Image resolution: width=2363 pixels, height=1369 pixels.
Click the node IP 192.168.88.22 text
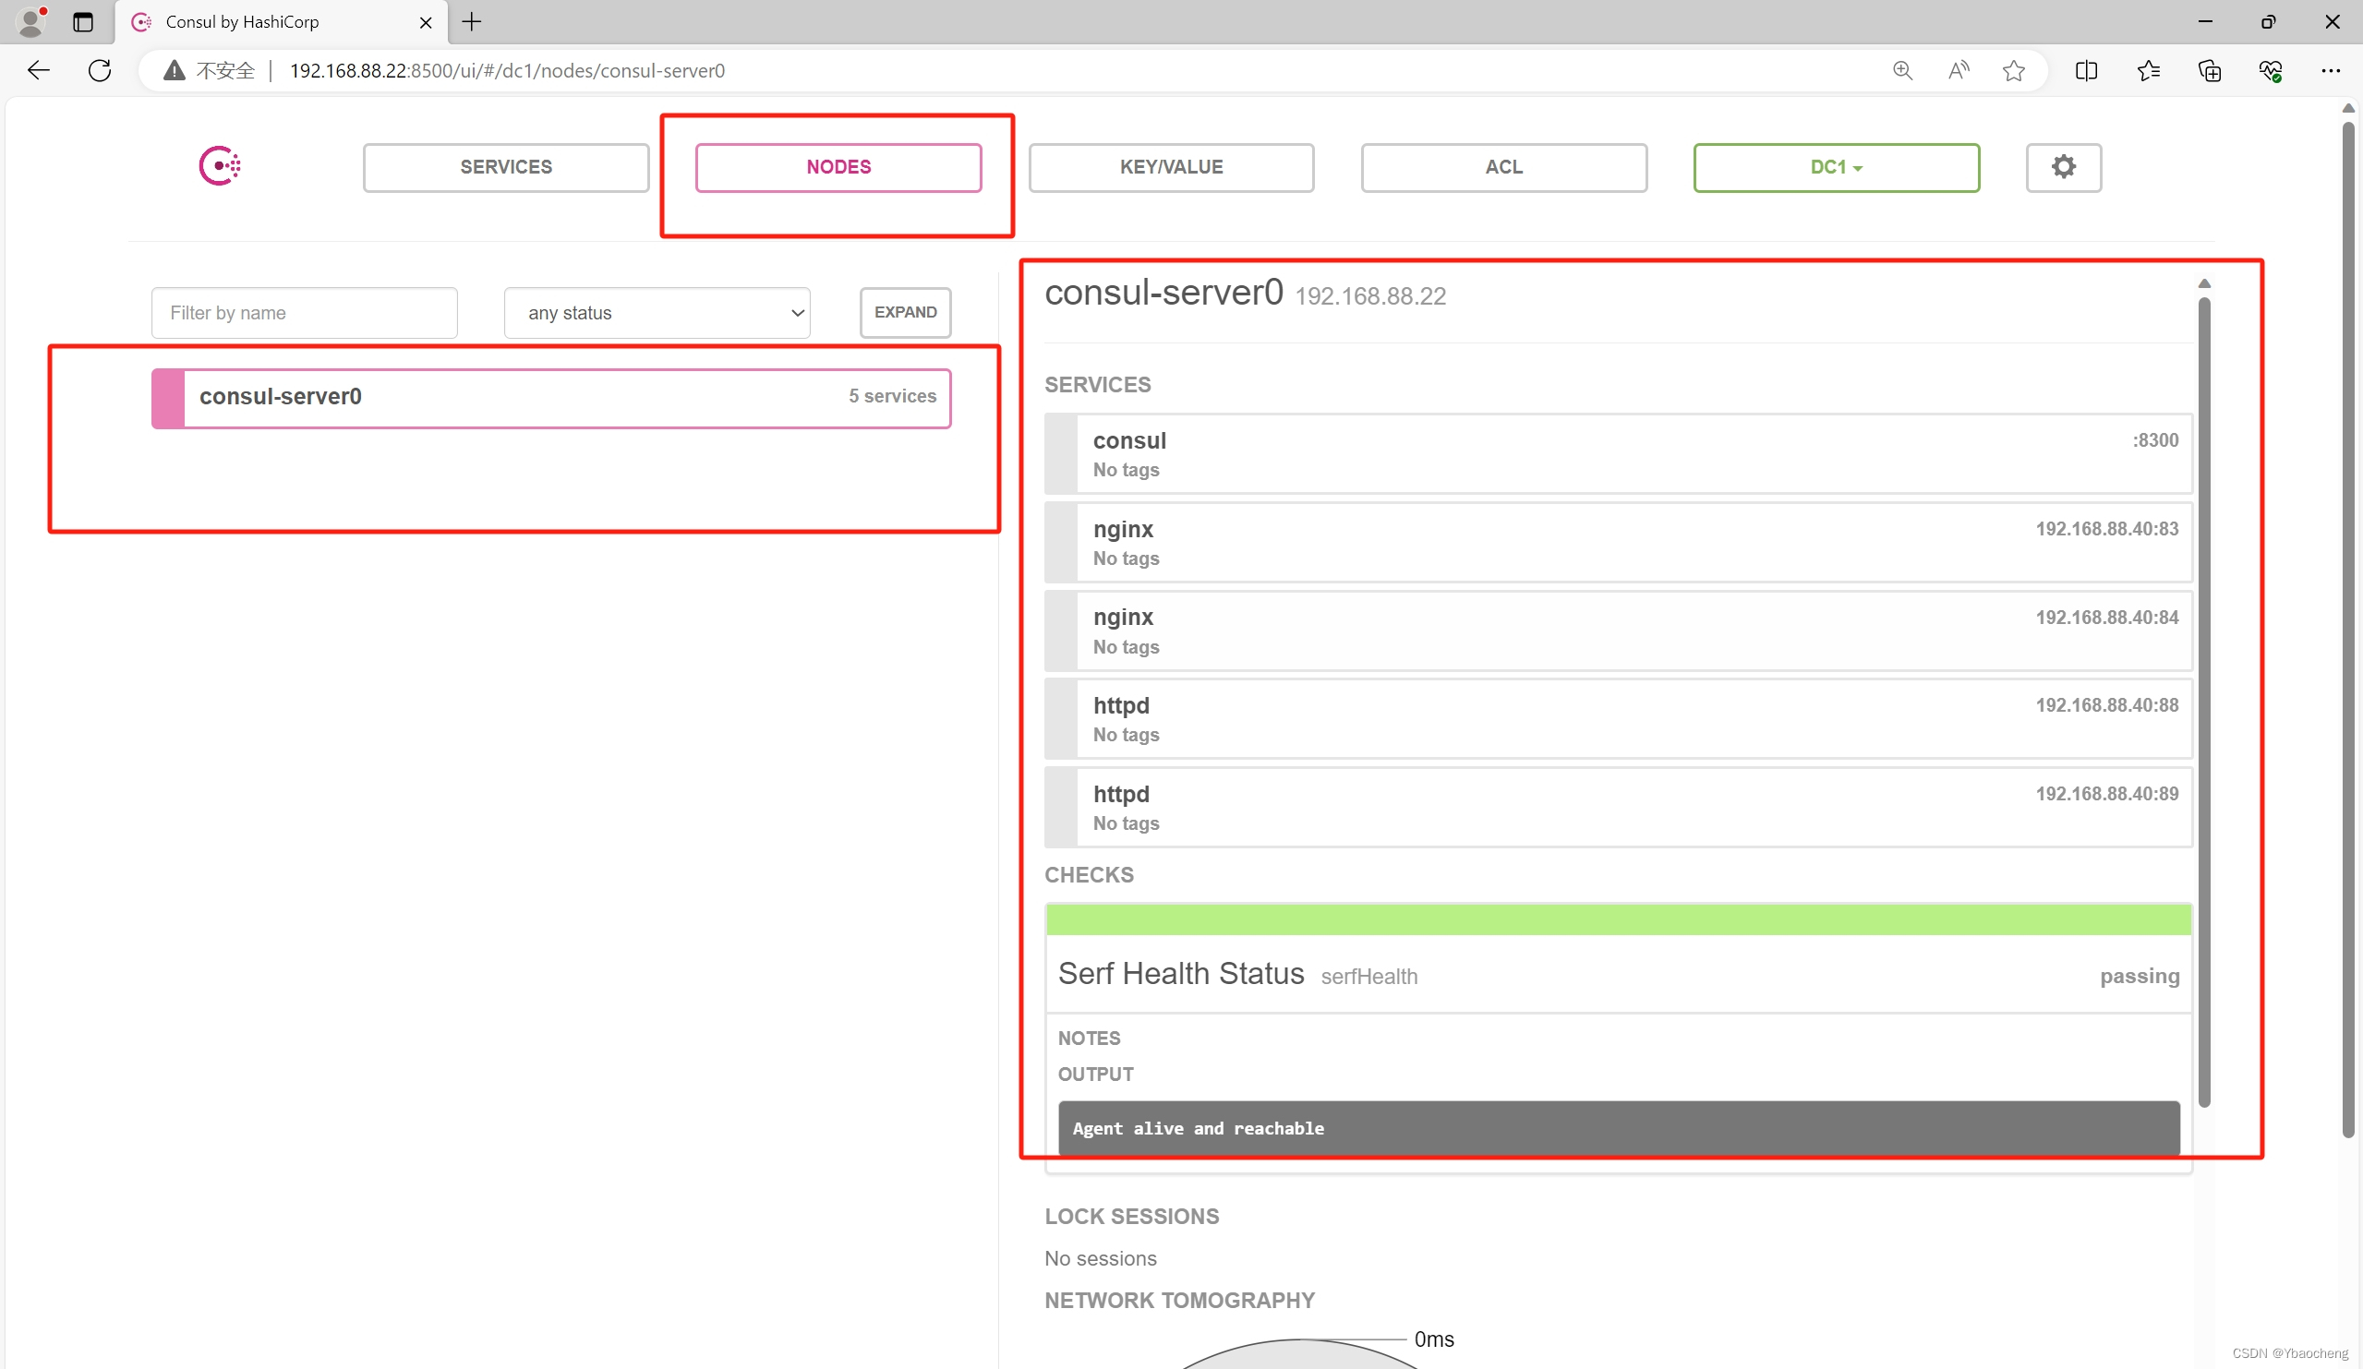(x=1370, y=296)
